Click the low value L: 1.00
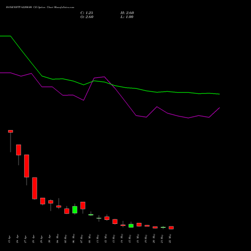Screen dimensions: 251x251 [127, 17]
